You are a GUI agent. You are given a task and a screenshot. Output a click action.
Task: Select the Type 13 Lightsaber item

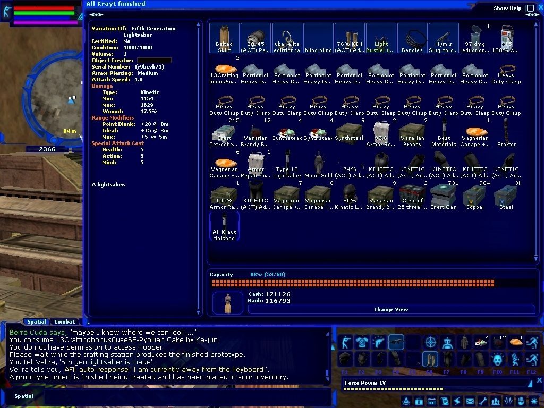coord(287,165)
